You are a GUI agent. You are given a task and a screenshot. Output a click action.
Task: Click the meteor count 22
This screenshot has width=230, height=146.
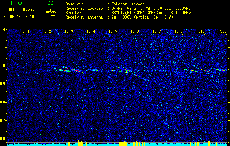coord(53,17)
